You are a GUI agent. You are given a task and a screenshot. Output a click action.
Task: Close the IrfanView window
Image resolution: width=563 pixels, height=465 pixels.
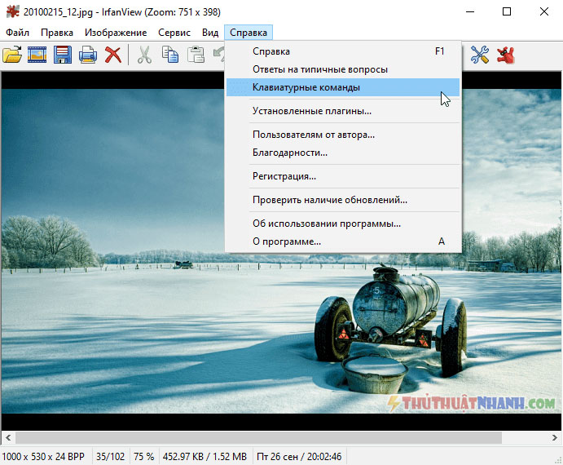[544, 12]
